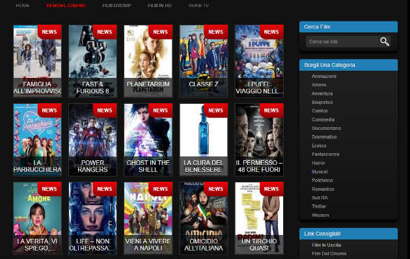This screenshot has height=259, width=410.
Task: Open Omicidio all'Italiana movie poster
Action: pos(204,218)
